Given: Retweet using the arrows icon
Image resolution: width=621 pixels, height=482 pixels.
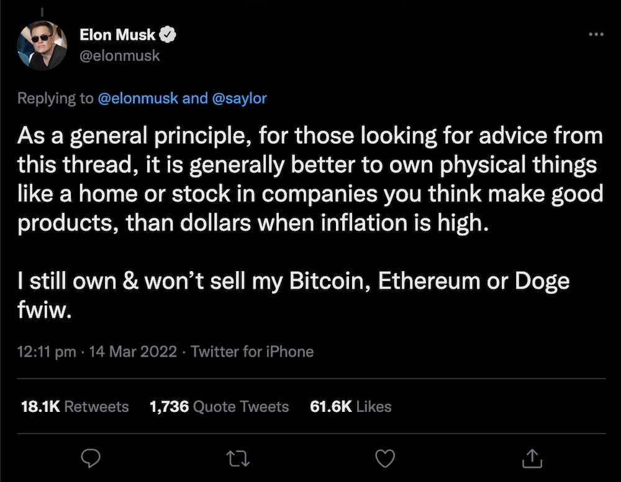Looking at the screenshot, I should pos(237,458).
